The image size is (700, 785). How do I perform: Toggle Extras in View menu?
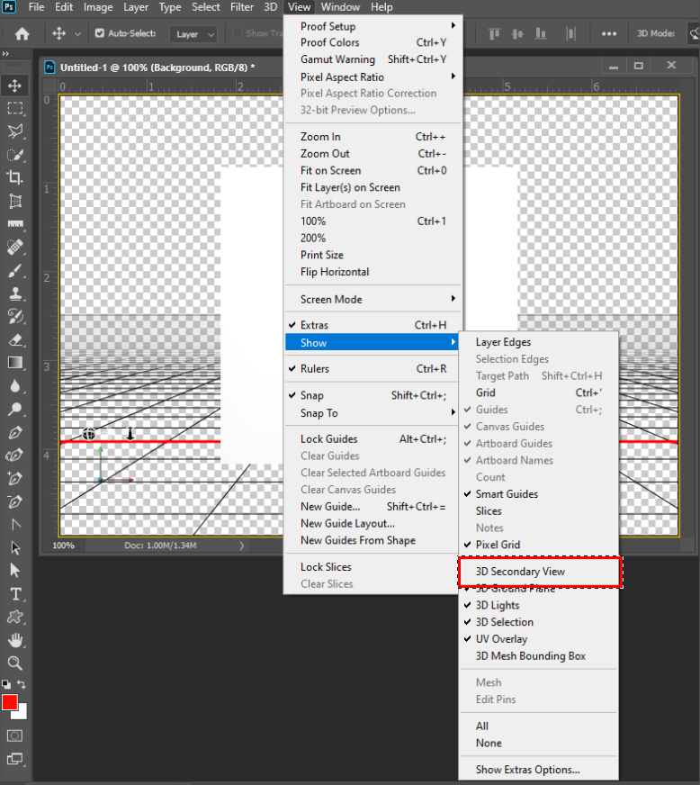pos(372,325)
